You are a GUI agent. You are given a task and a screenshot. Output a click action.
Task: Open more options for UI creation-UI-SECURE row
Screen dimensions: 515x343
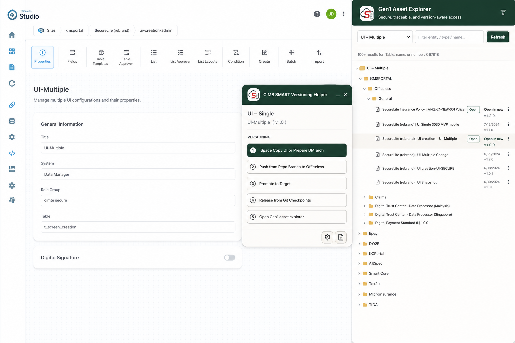(x=508, y=168)
